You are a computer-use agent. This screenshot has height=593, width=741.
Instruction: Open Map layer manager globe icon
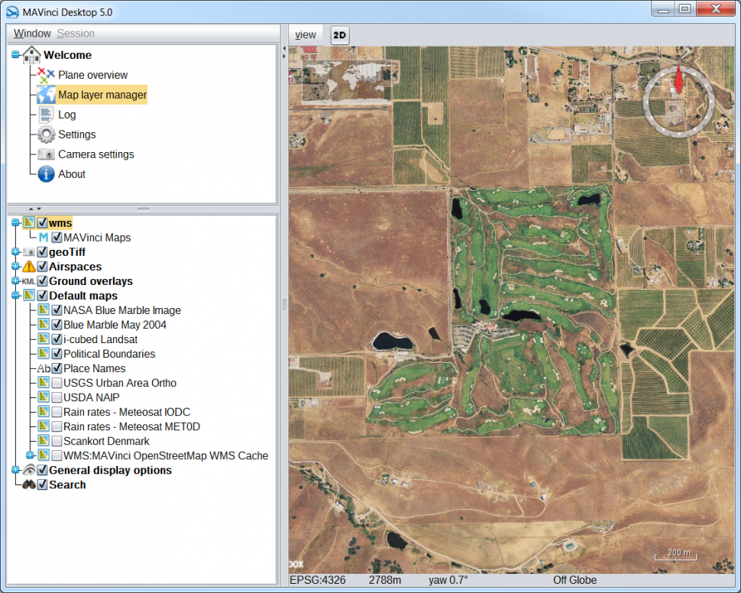(46, 95)
